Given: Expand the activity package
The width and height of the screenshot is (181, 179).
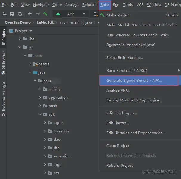Looking at the screenshot, I should [x=40, y=89].
